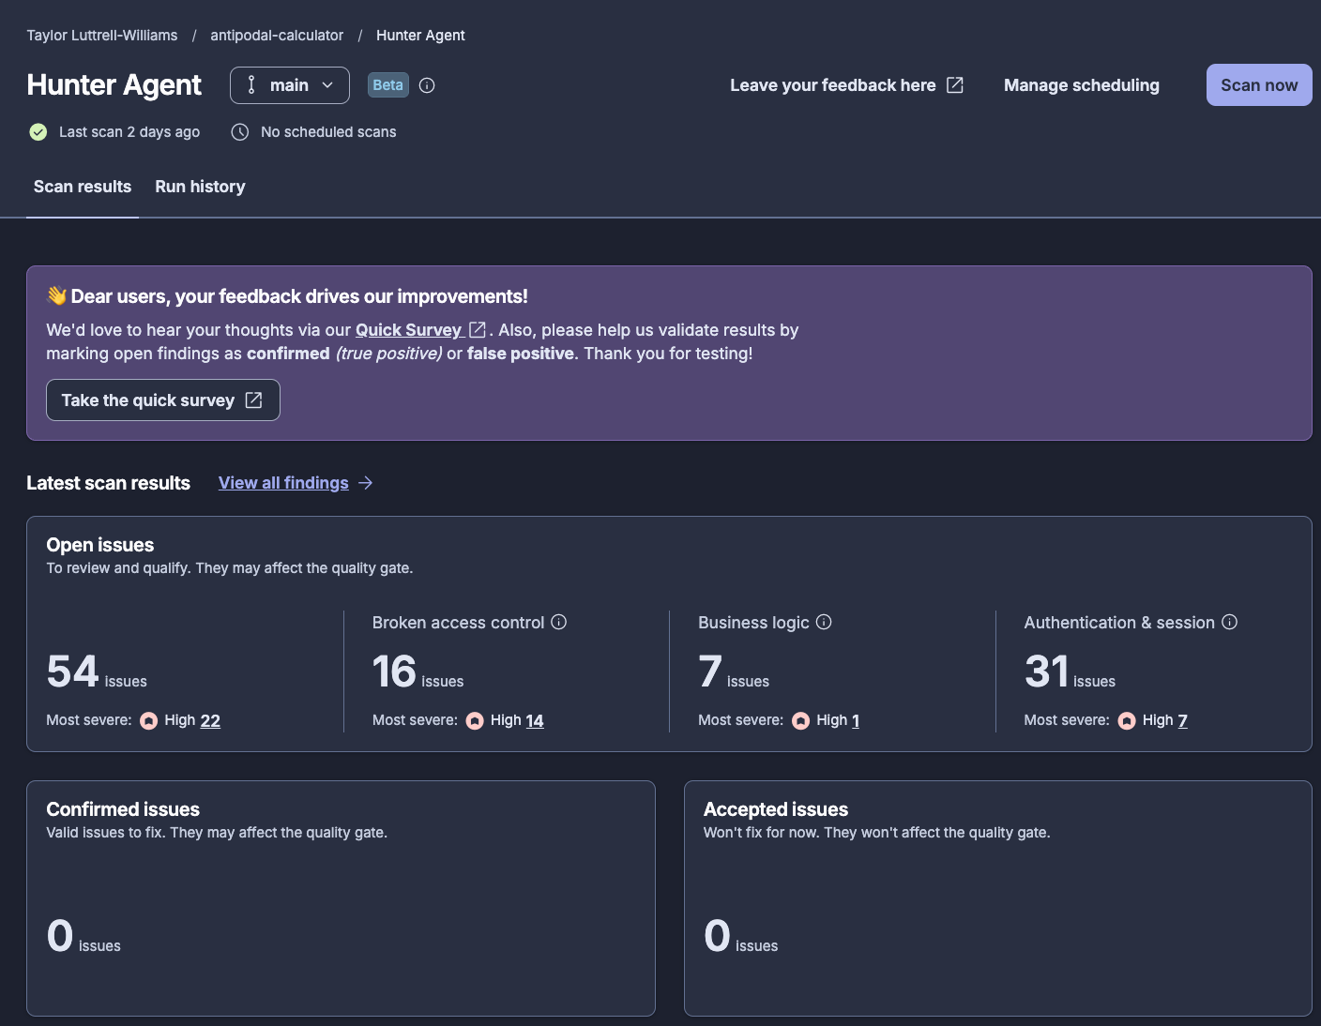1321x1026 pixels.
Task: Click Leave your feedback here link
Action: coord(846,85)
